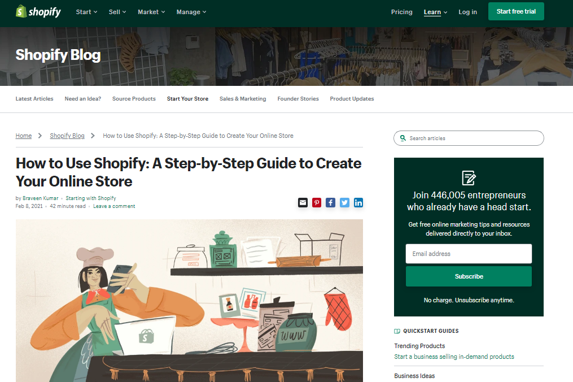The height and width of the screenshot is (382, 573).
Task: Go to Shopify Blog breadcrumb
Action: (67, 136)
